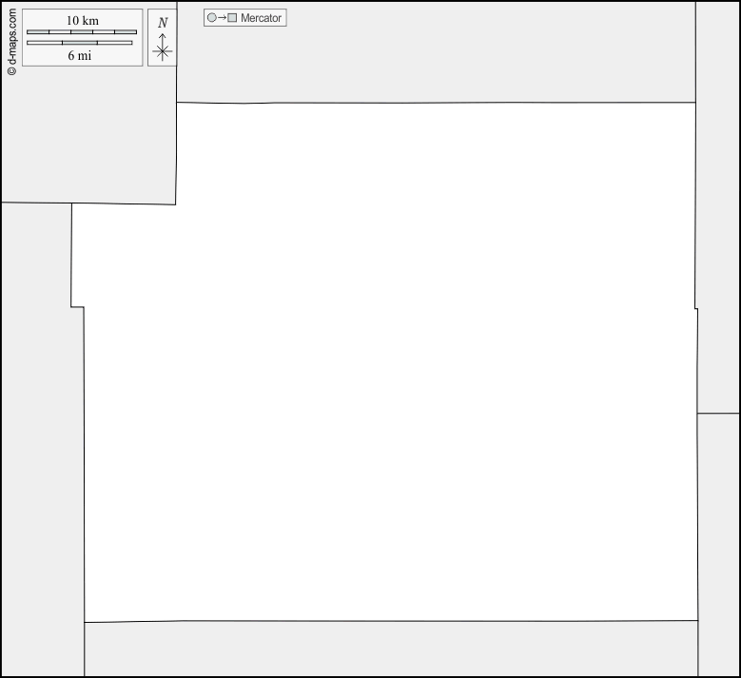Select the gray region along the top edge
This screenshot has height=678, width=741.
pos(436,52)
